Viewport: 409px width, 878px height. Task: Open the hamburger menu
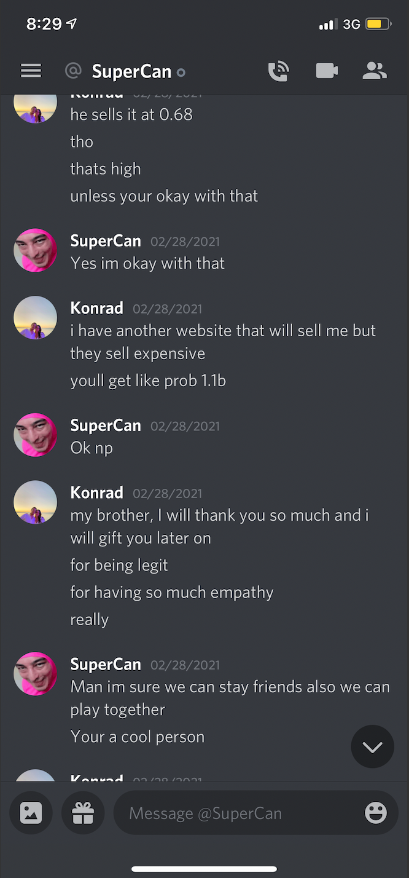pos(31,71)
